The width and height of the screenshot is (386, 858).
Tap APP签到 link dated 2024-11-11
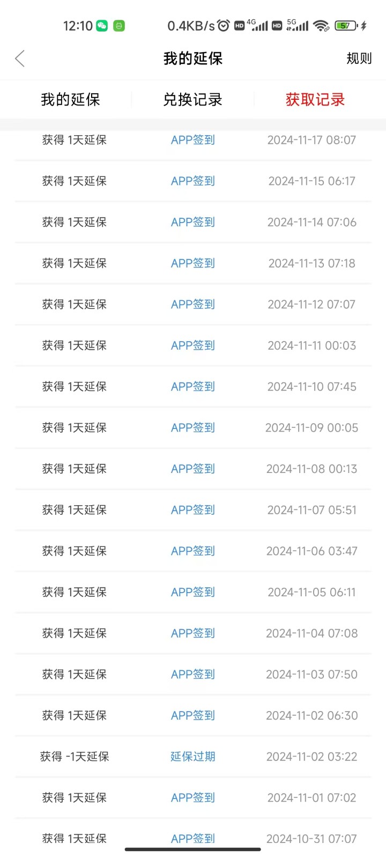point(192,346)
